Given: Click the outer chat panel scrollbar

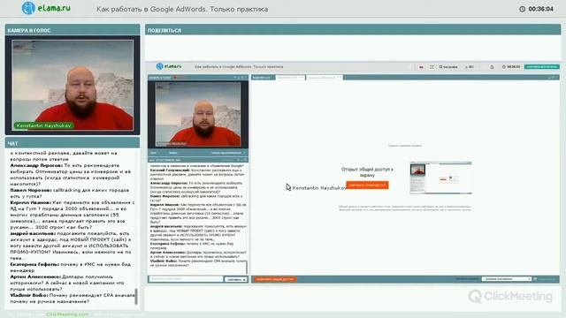Looking at the screenshot, I should coord(136,297).
